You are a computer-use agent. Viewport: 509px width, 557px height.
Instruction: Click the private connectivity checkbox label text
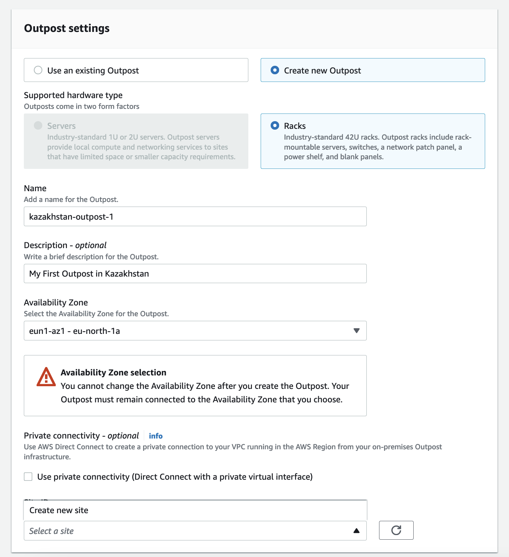click(x=175, y=477)
